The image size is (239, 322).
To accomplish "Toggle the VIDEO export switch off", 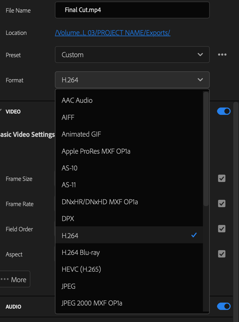I will (x=224, y=111).
